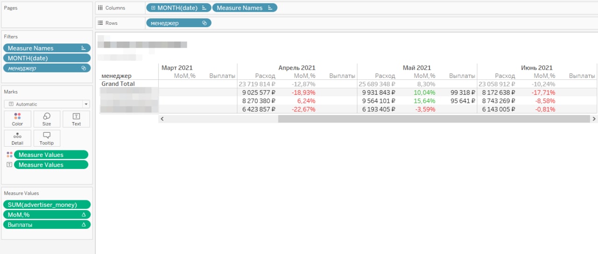Select the SUM(advertiser_money) measure pill
This screenshot has height=254, width=598.
coord(47,205)
